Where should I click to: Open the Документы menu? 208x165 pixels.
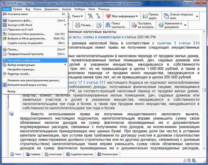click(x=52, y=9)
